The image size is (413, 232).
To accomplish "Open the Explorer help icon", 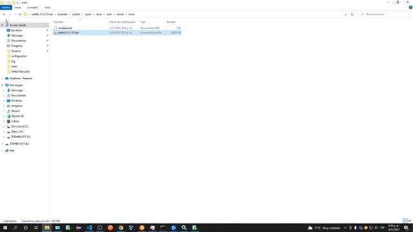I will 410,8.
